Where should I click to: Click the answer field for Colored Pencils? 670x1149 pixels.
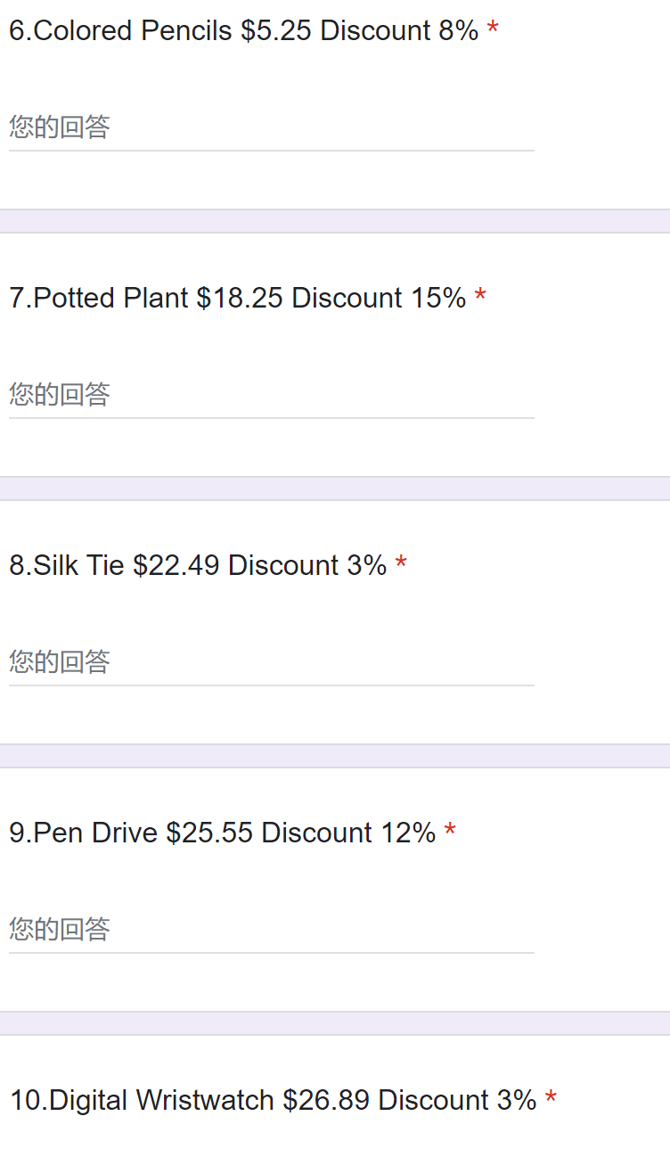[x=271, y=127]
